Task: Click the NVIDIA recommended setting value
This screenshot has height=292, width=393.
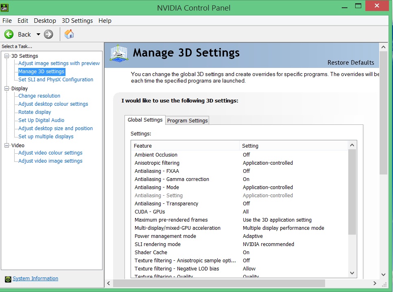Action: pyautogui.click(x=269, y=244)
